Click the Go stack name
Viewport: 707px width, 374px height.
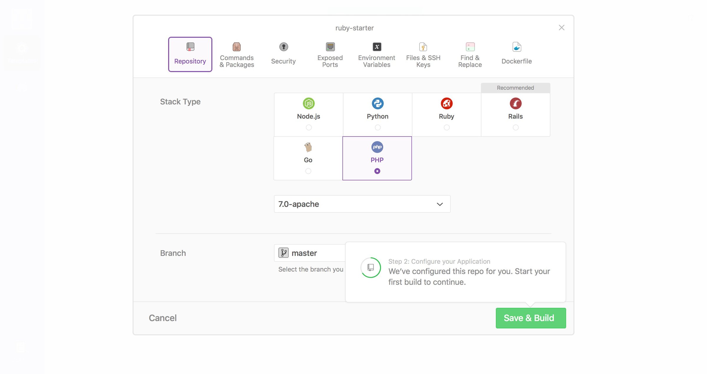tap(308, 160)
